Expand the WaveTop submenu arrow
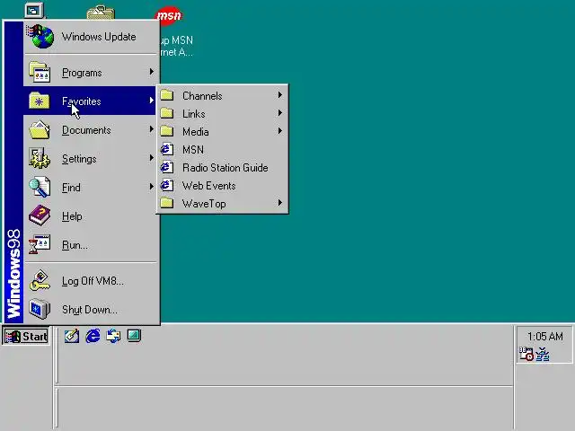Screen dimensions: 575x431 tap(279, 203)
